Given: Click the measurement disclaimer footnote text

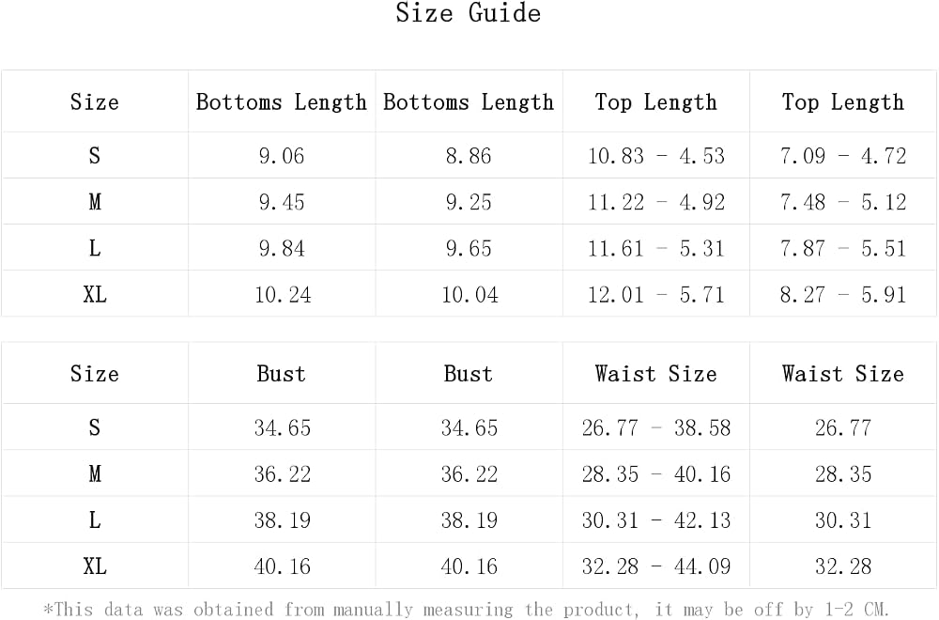Looking at the screenshot, I should tap(467, 610).
